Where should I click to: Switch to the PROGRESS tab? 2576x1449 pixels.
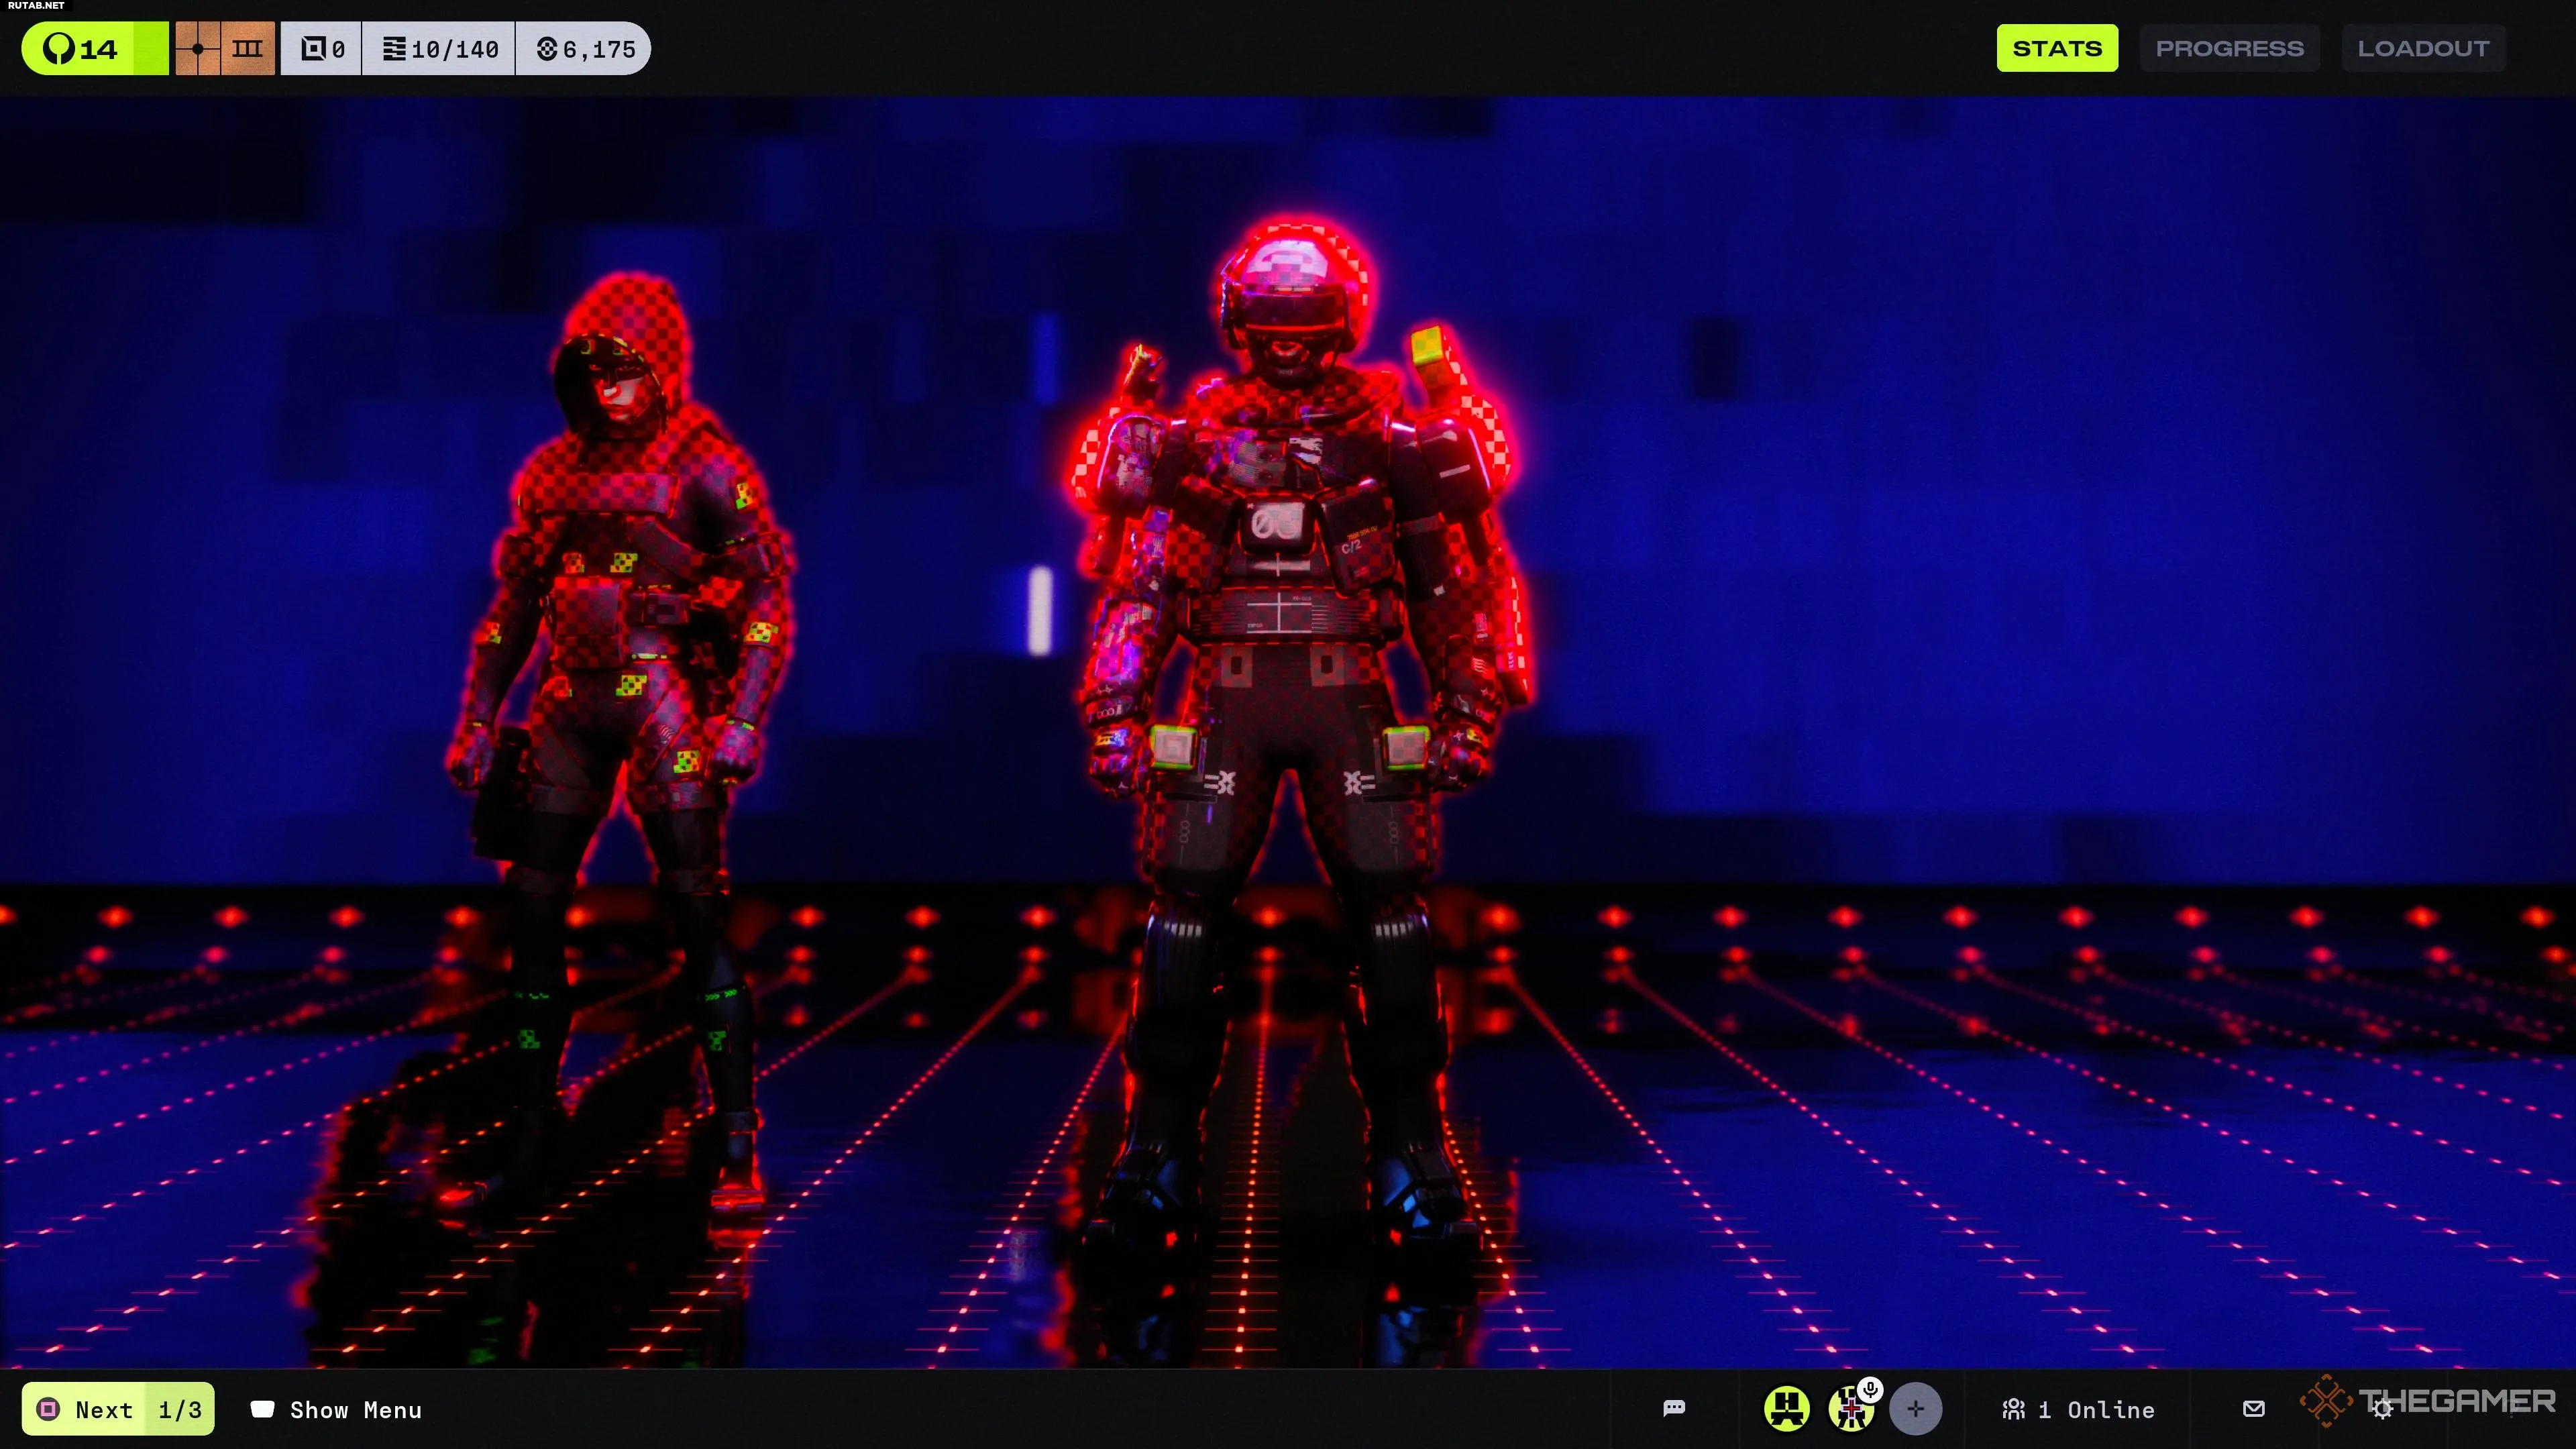[x=2229, y=49]
